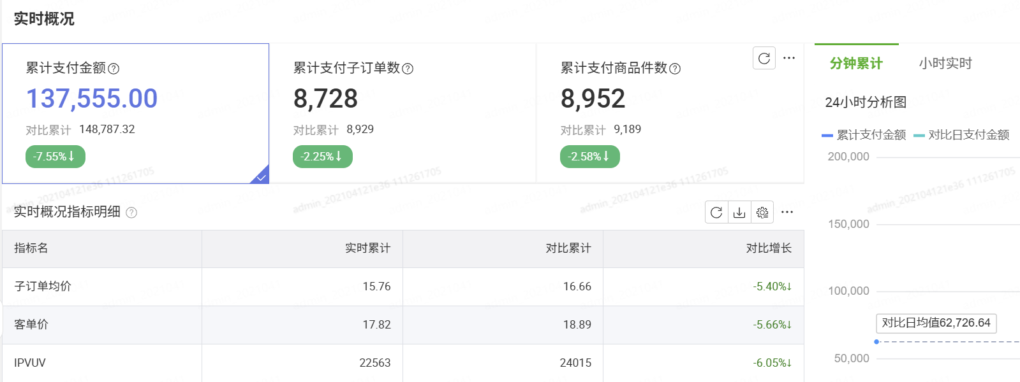Viewport: 1020px width, 382px height.
Task: Toggle 对比日支付金额 legend series in chart
Action: coord(961,135)
